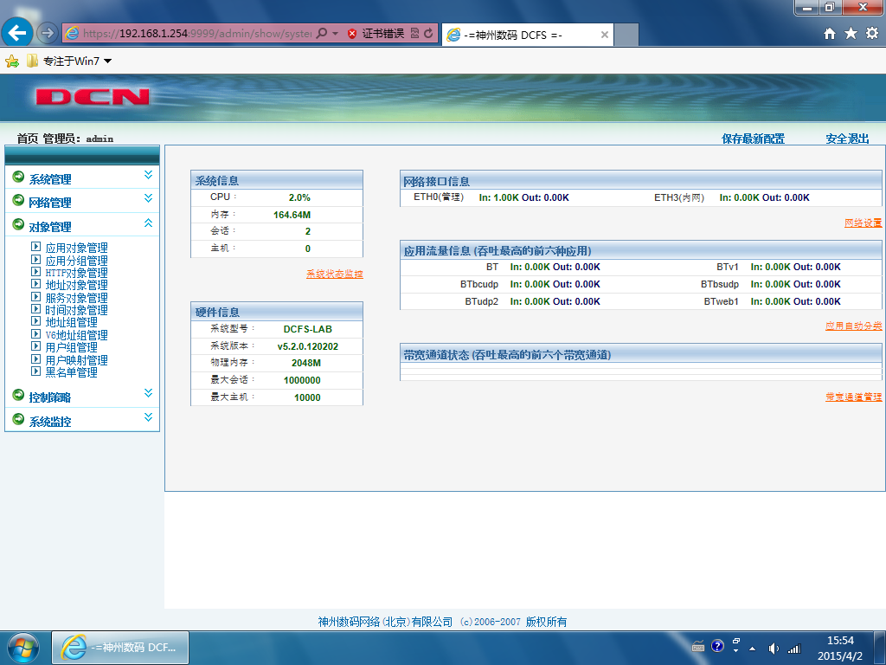Viewport: 886px width, 665px height.
Task: Expand the 网络管理 chevron
Action: pyautogui.click(x=148, y=198)
